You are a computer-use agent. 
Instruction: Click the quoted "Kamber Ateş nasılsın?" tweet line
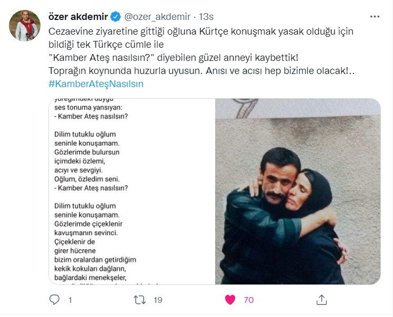pyautogui.click(x=174, y=58)
